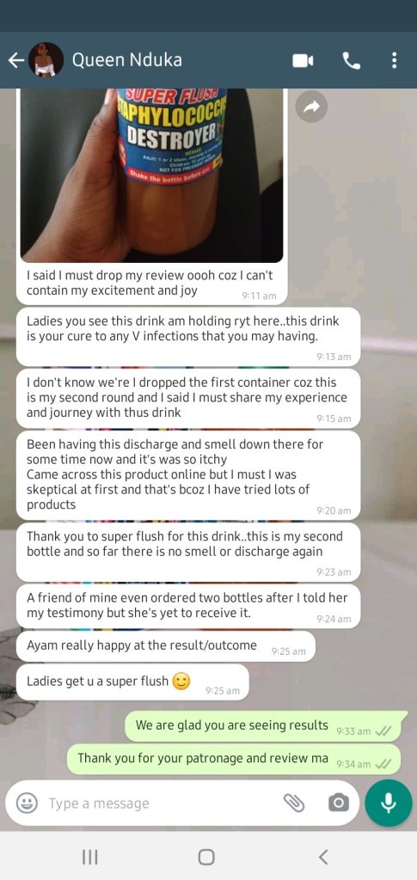This screenshot has width=417, height=880.
Task: Forward the Super Flush bottle photo
Action: pyautogui.click(x=311, y=107)
